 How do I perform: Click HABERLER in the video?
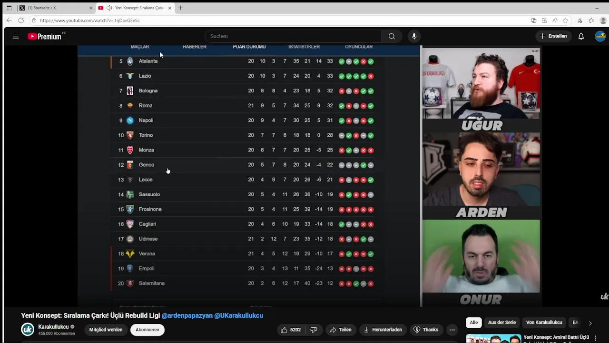pyautogui.click(x=195, y=47)
